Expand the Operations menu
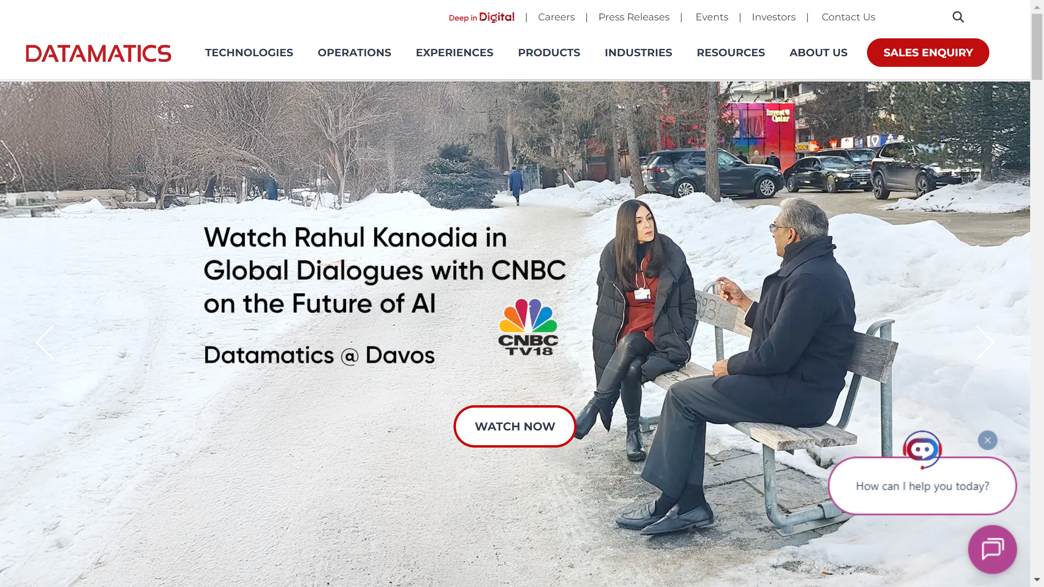Viewport: 1044px width, 587px height. click(354, 53)
